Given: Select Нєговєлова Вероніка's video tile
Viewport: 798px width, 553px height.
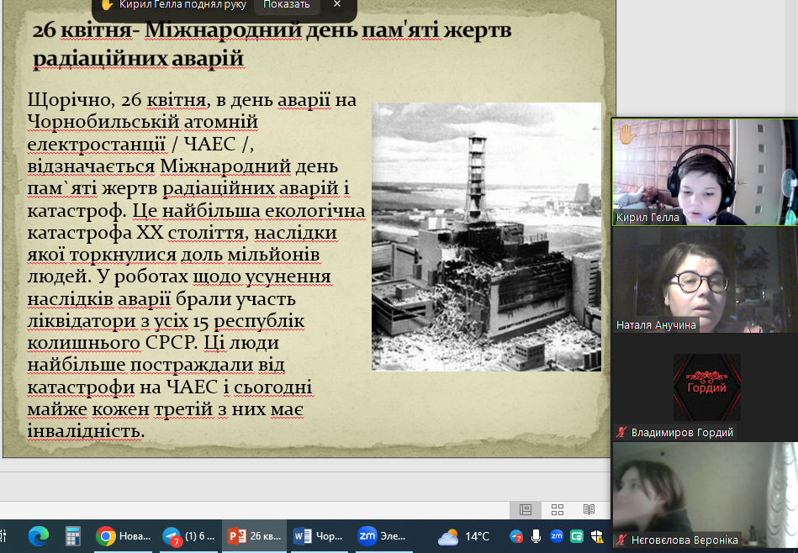Looking at the screenshot, I should coord(705,495).
